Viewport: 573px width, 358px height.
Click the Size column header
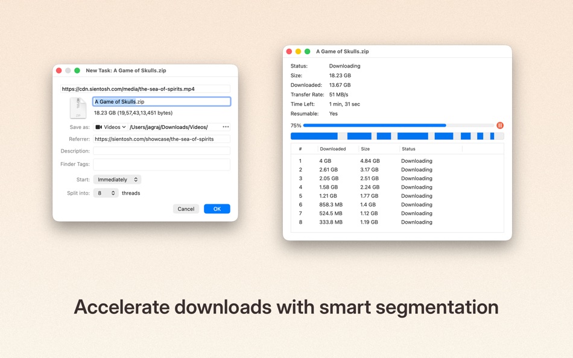click(x=365, y=149)
